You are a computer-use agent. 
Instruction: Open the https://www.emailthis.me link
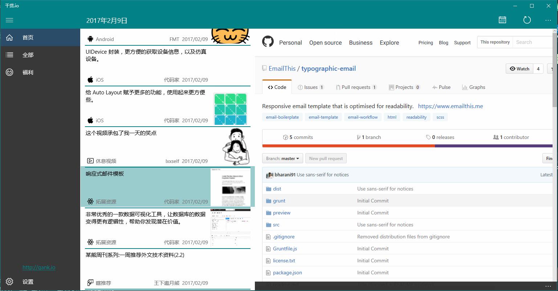pyautogui.click(x=451, y=106)
